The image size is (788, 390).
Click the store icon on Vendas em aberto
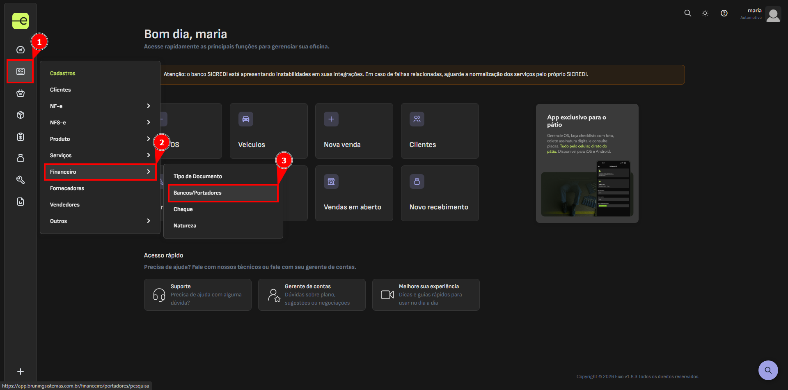(331, 181)
